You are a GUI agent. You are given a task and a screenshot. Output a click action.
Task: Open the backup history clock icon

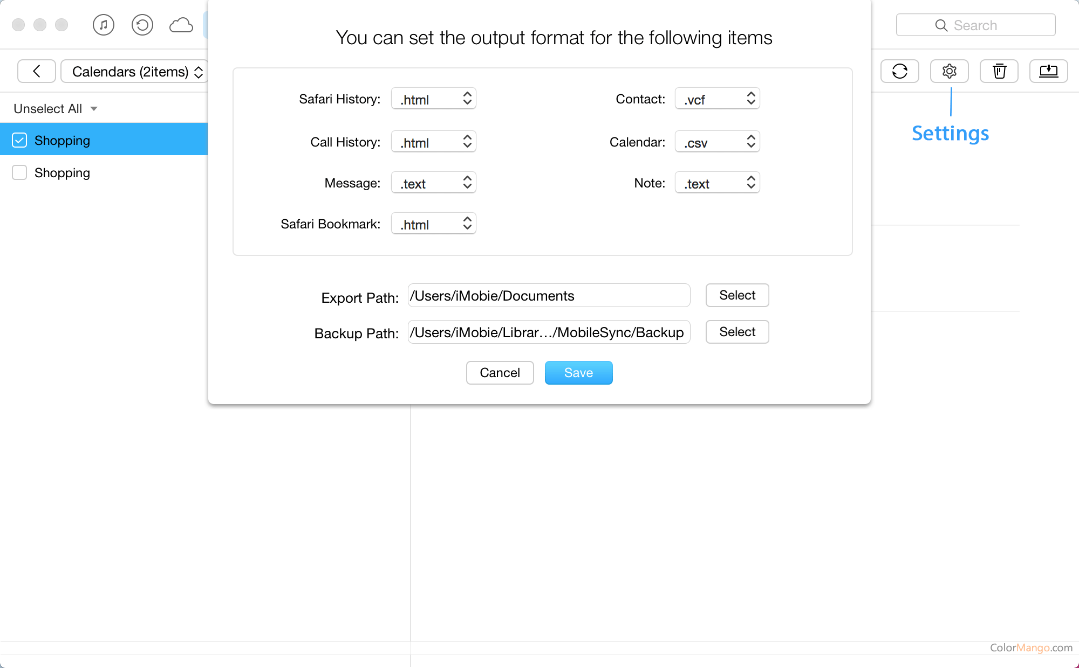coord(142,25)
